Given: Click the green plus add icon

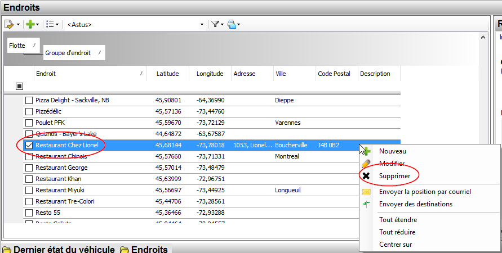Looking at the screenshot, I should [30, 24].
